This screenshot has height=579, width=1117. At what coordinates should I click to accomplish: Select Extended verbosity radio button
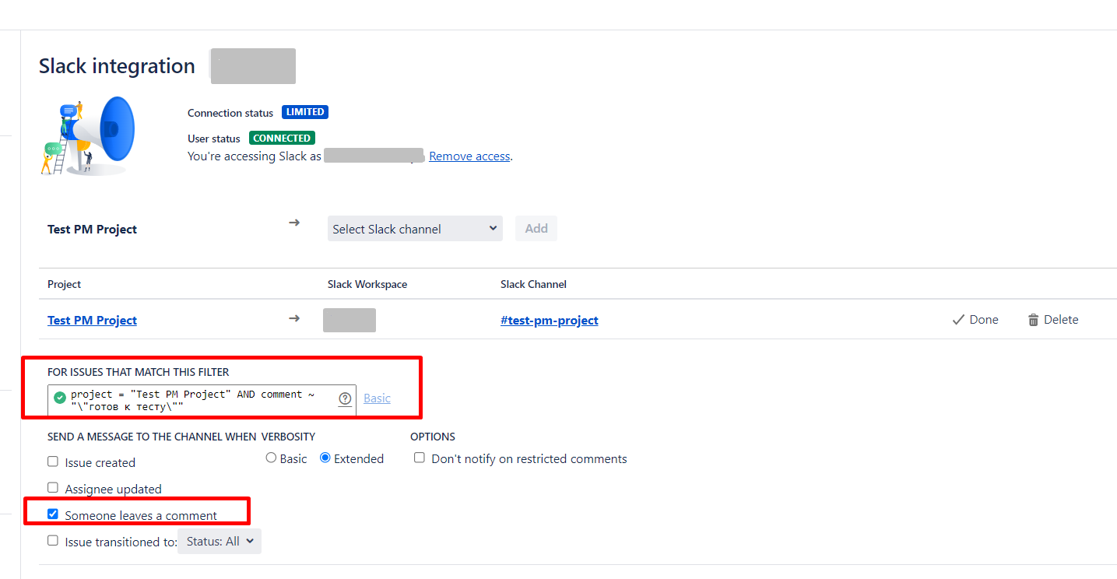325,458
